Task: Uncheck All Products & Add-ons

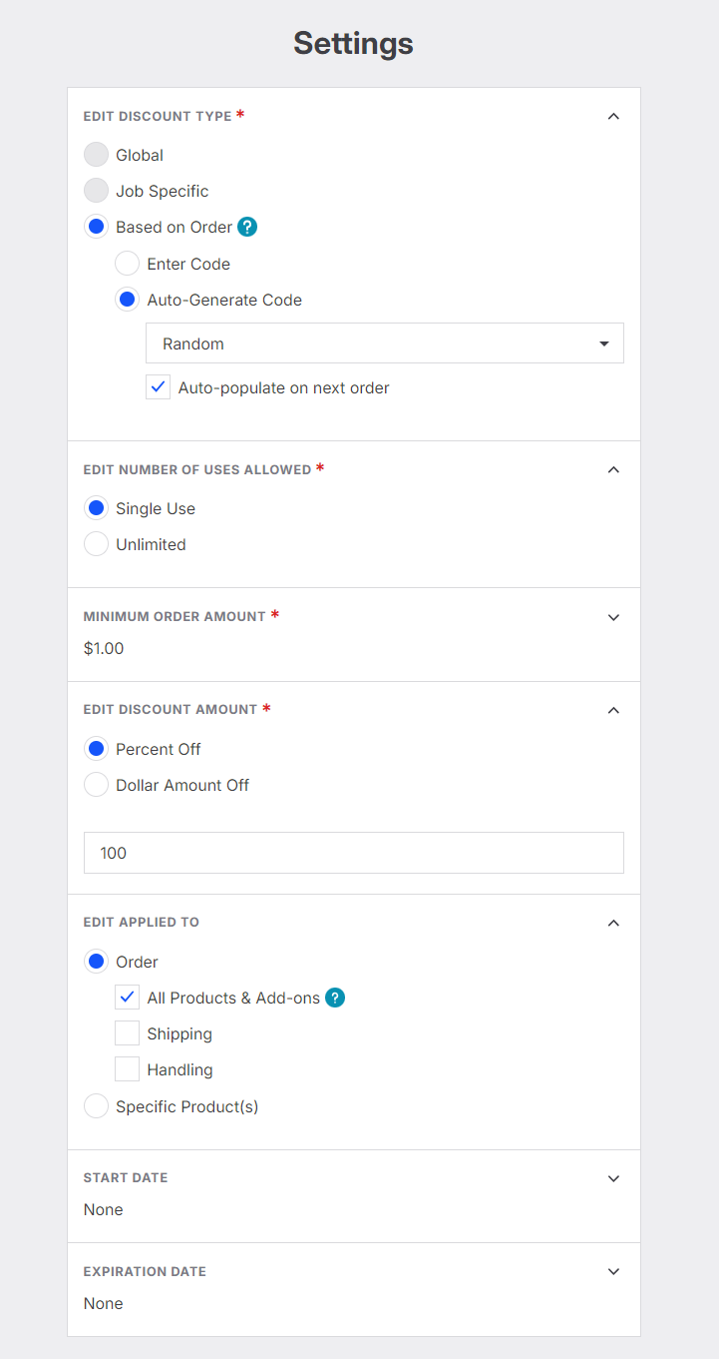Action: pyautogui.click(x=127, y=998)
